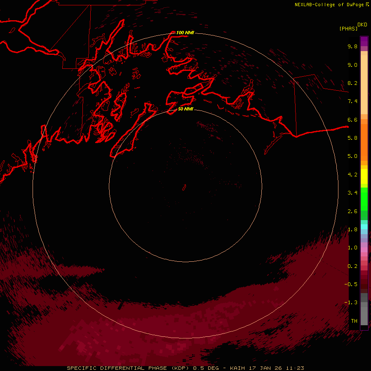Click the 11:23 timestamp

[x=295, y=368]
